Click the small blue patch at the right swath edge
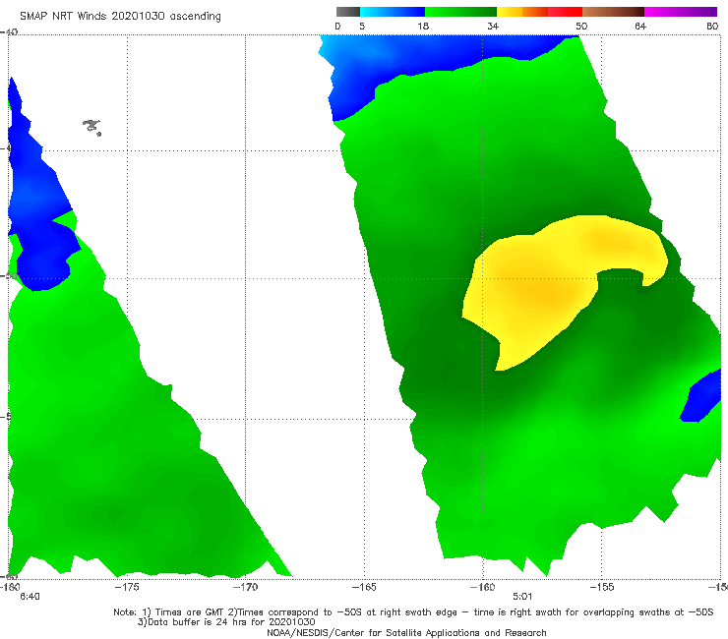The height and width of the screenshot is (639, 728). (x=701, y=397)
